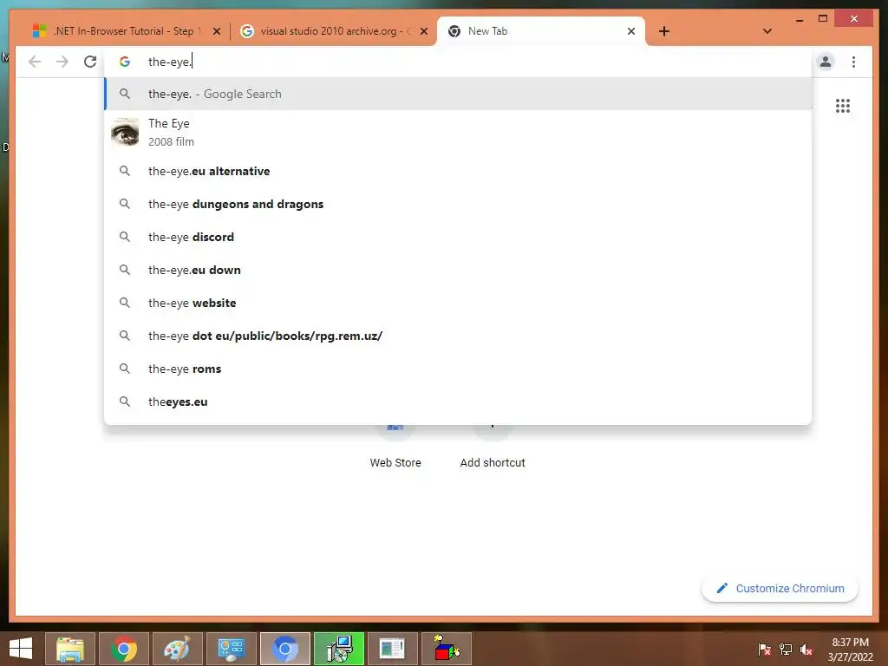Screen dimensions: 888x666
Task: Click The Eye film thumbnail image
Action: (125, 133)
